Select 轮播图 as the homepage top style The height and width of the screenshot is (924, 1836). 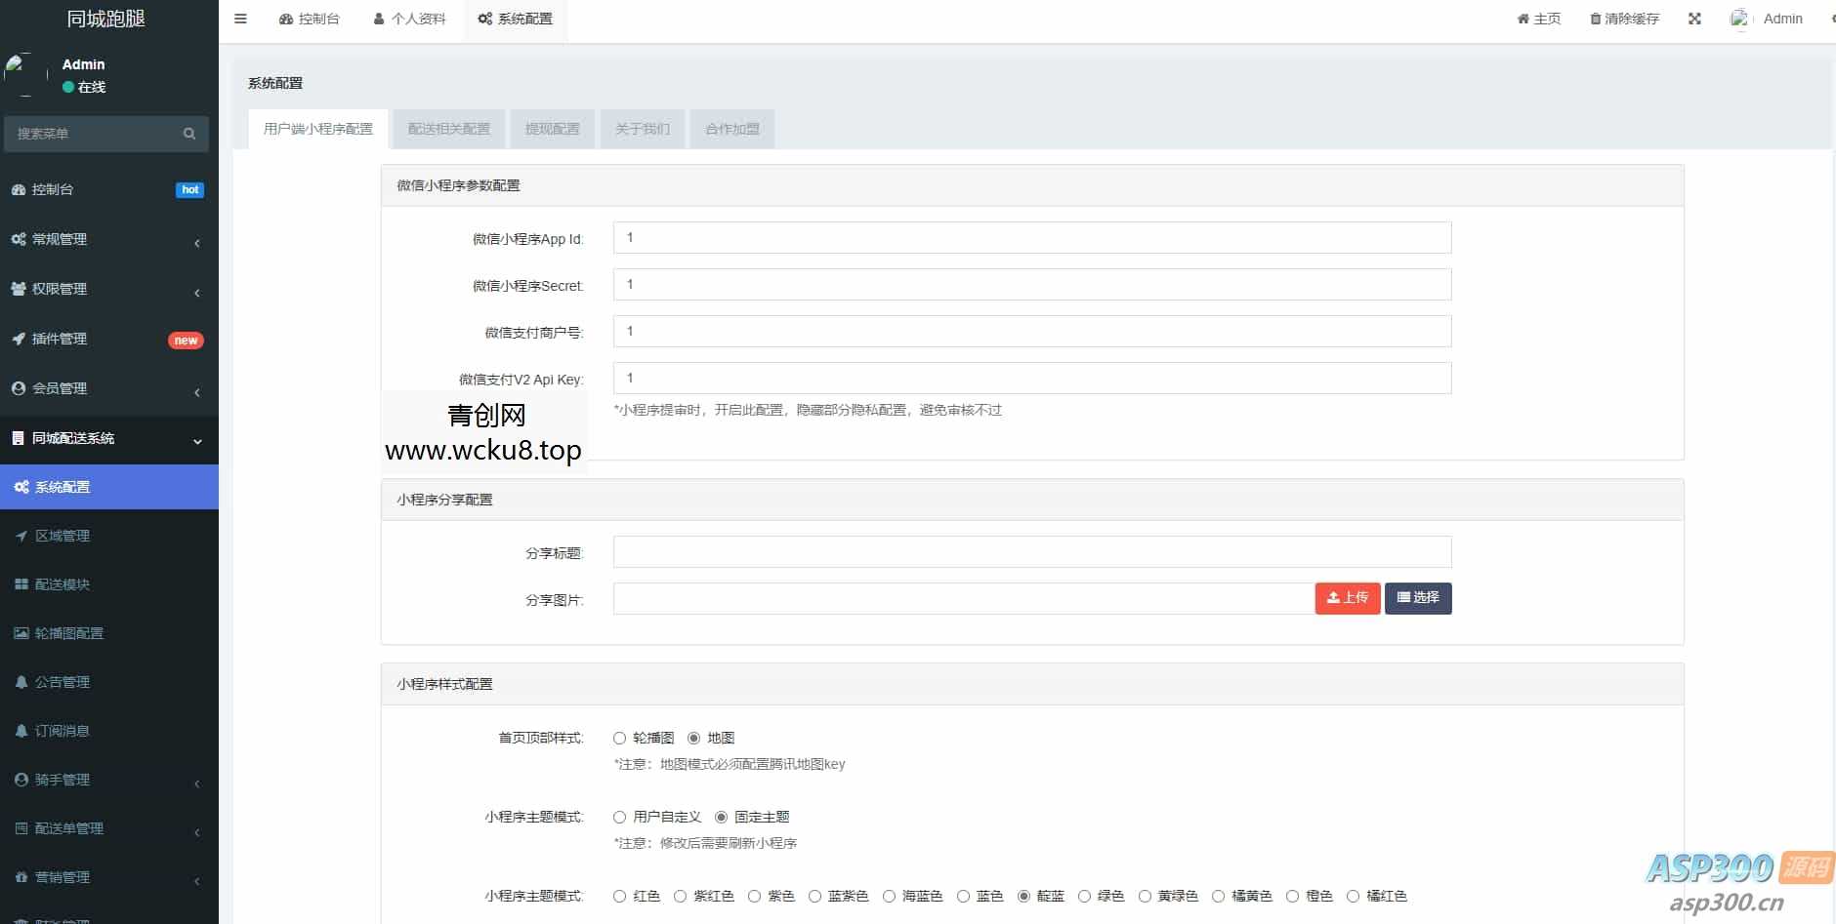coord(618,738)
